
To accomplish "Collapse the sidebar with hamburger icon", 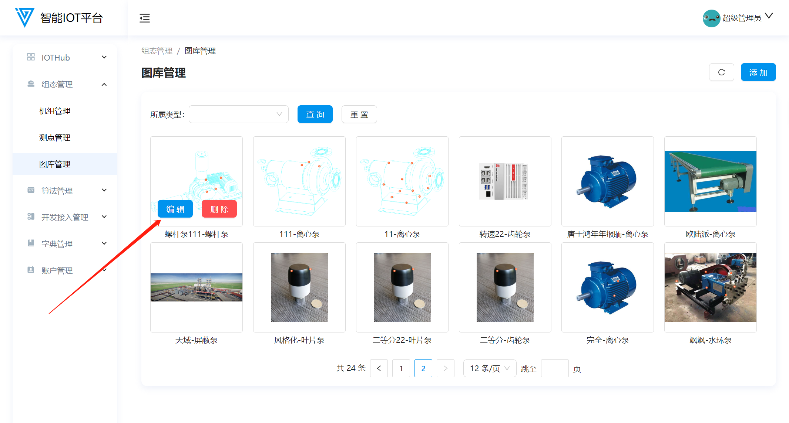I will tap(145, 18).
